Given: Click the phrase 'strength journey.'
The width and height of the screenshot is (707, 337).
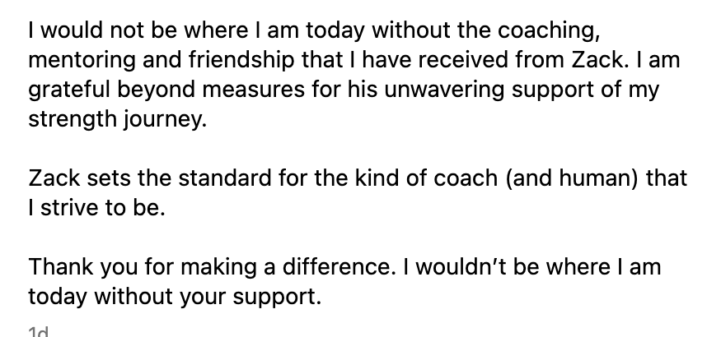Looking at the screenshot, I should click(118, 120).
